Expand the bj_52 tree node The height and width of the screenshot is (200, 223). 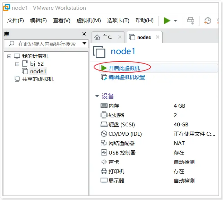pos(17,64)
